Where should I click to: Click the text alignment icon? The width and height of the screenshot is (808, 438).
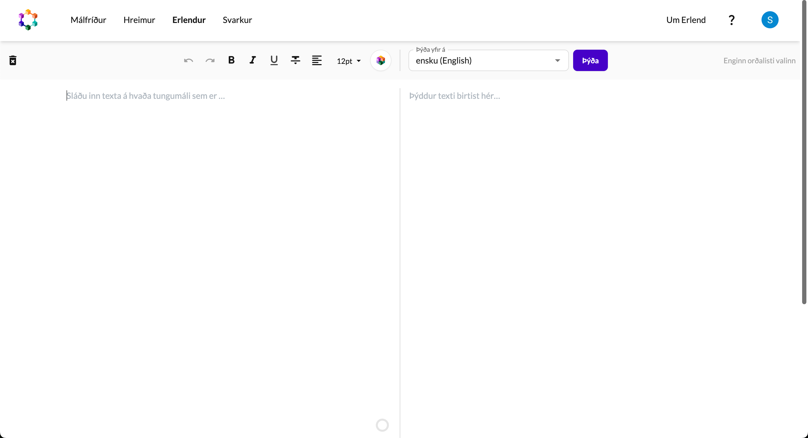tap(317, 60)
